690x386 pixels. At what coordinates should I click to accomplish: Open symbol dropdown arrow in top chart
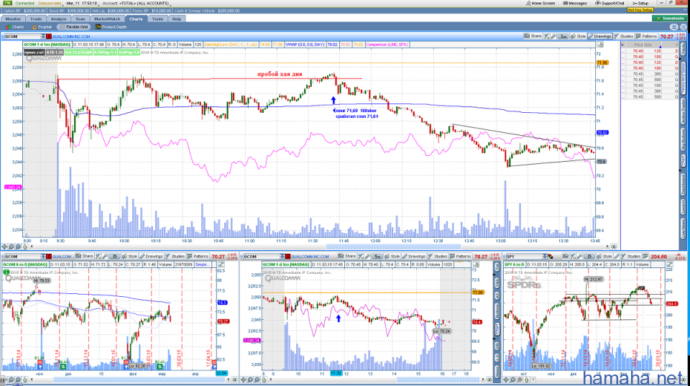pos(43,37)
